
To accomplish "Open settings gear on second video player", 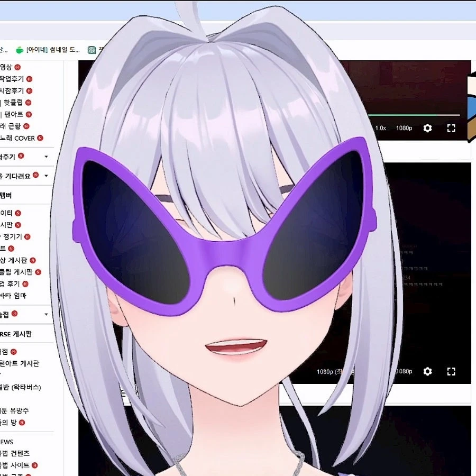I will pos(427,371).
